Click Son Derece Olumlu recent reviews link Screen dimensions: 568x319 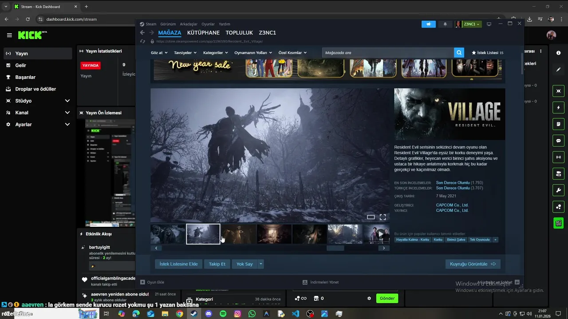click(x=453, y=183)
